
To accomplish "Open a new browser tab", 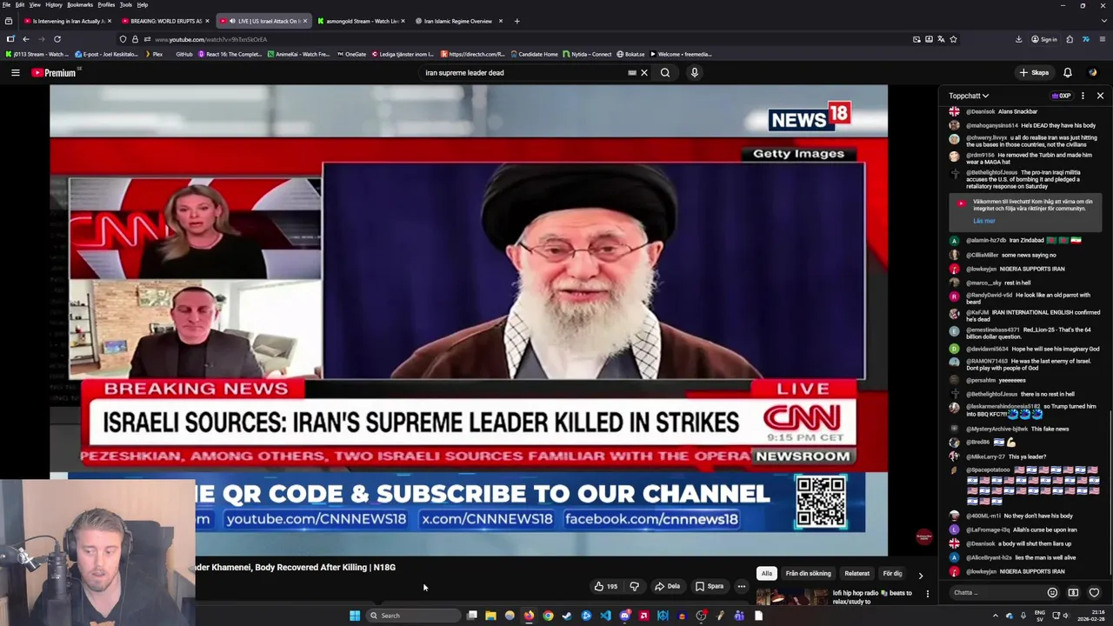I will pos(517,21).
